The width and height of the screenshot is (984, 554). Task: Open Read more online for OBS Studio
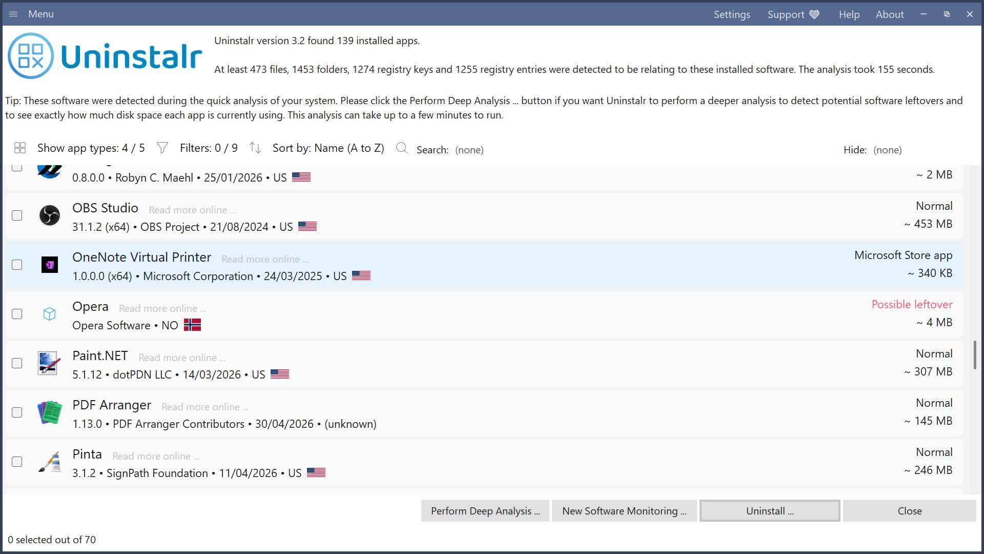[192, 210]
